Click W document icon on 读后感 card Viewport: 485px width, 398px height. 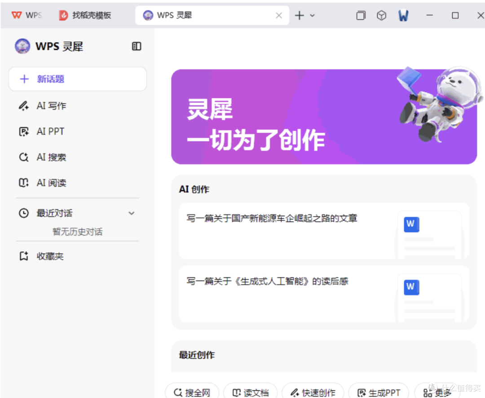[411, 287]
